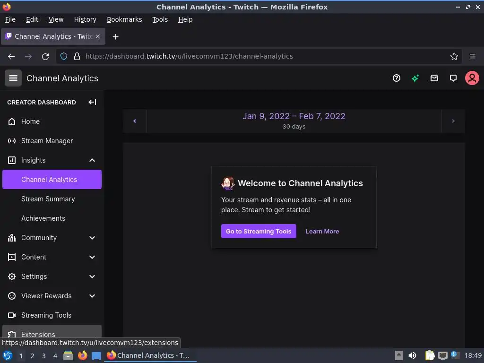Open the user profile avatar menu
484x363 pixels.
[x=472, y=78]
